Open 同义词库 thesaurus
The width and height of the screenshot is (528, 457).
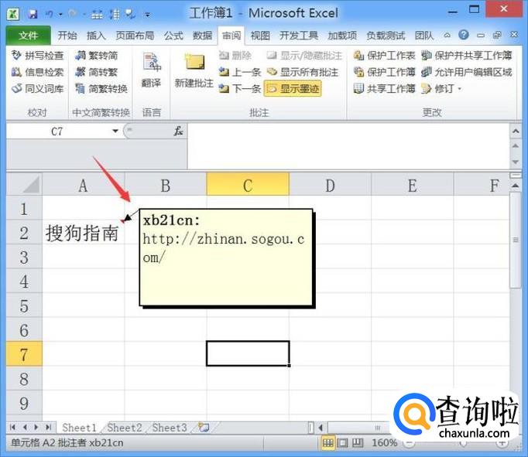point(38,89)
